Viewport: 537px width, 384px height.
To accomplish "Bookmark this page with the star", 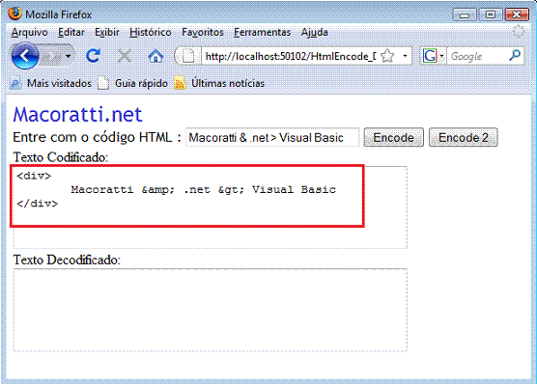I will tap(387, 56).
